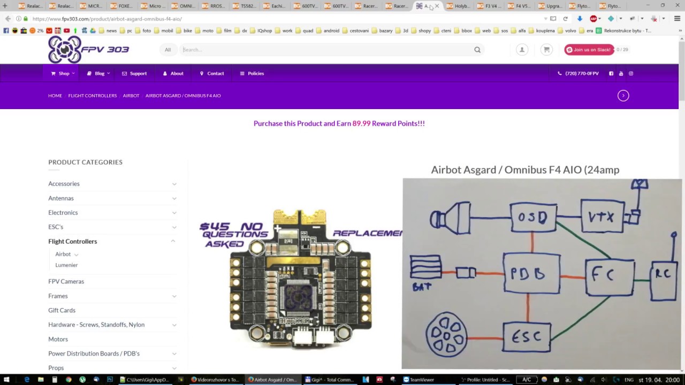Open the user account icon
The image size is (685, 385).
point(522,50)
